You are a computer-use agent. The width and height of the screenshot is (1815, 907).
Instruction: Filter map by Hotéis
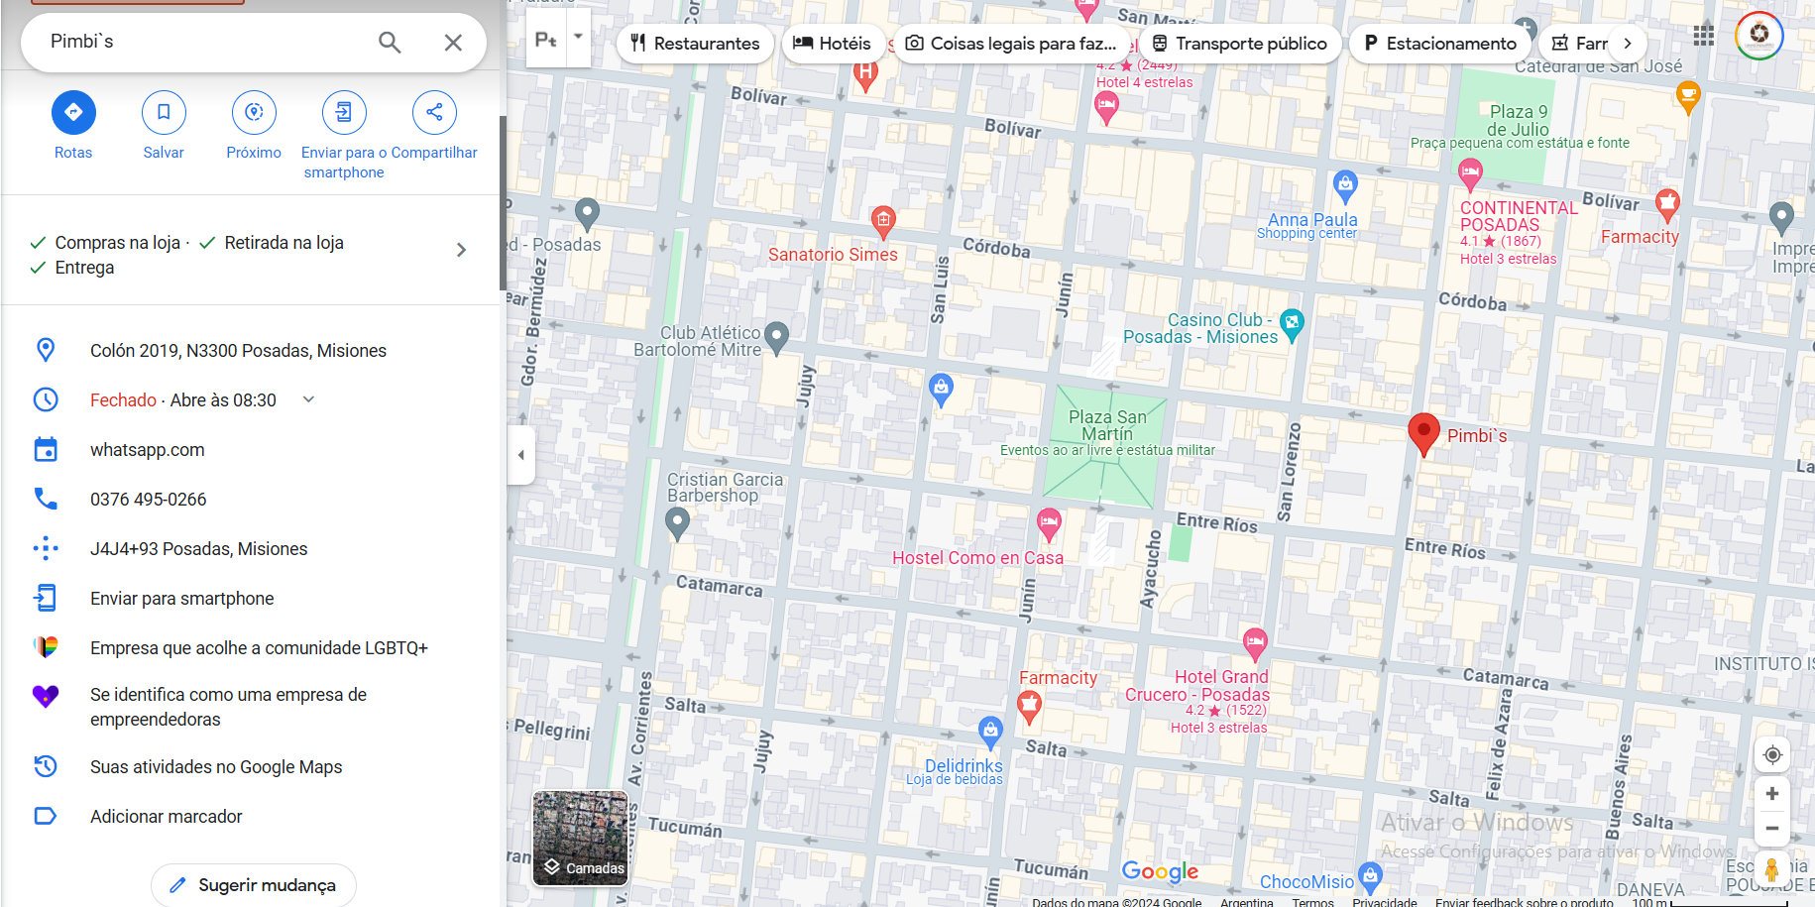coord(834,44)
